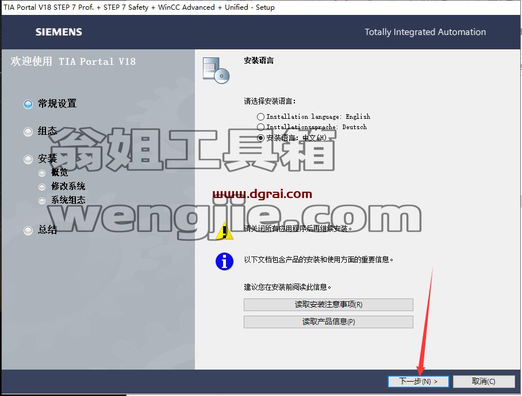Image resolution: width=522 pixels, height=396 pixels.
Task: Click the installer disc and computer icon
Action: [216, 70]
